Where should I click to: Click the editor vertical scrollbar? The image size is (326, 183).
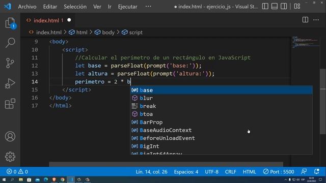322,102
